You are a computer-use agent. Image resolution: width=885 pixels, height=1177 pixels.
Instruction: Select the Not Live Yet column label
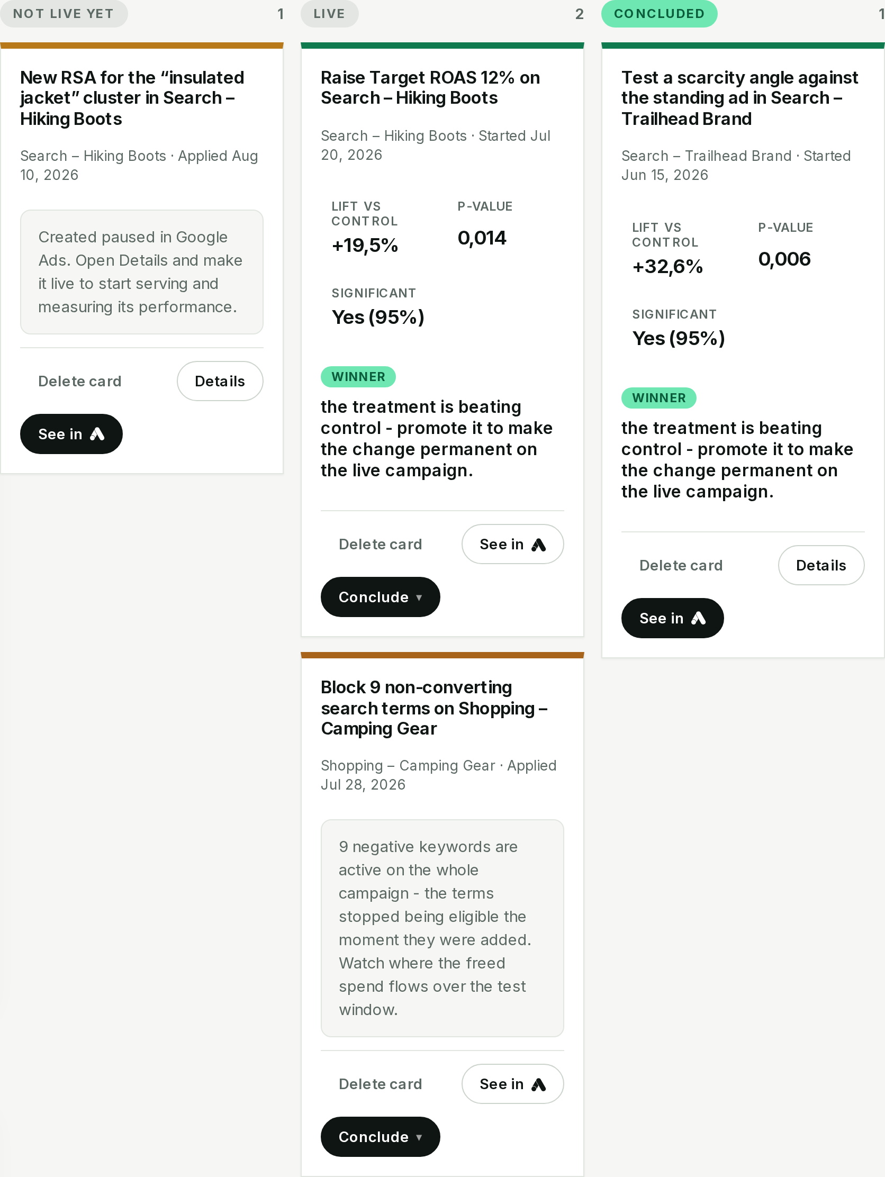pos(64,14)
